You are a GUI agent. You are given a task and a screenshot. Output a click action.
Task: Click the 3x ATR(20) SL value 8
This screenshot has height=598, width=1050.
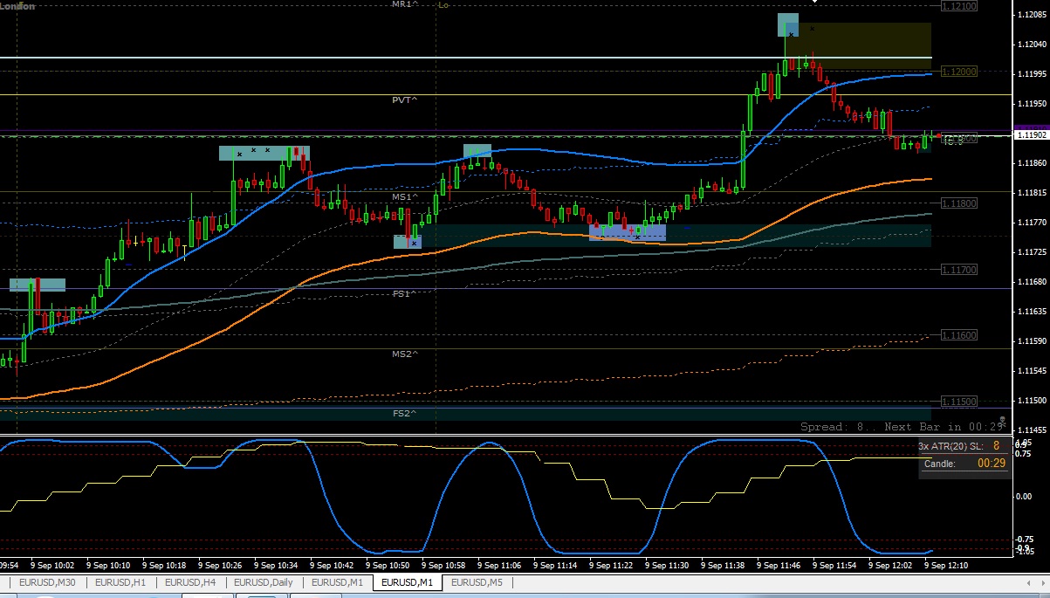996,446
